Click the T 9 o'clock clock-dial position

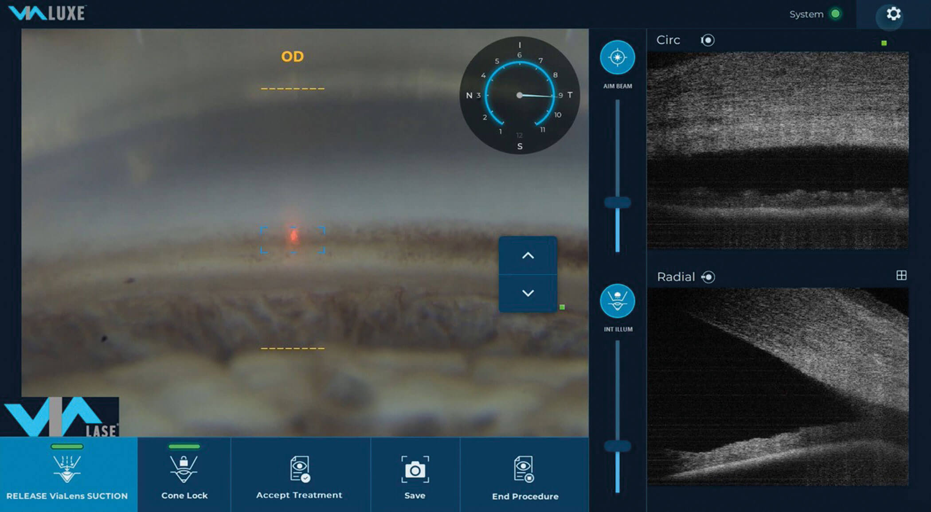click(561, 95)
